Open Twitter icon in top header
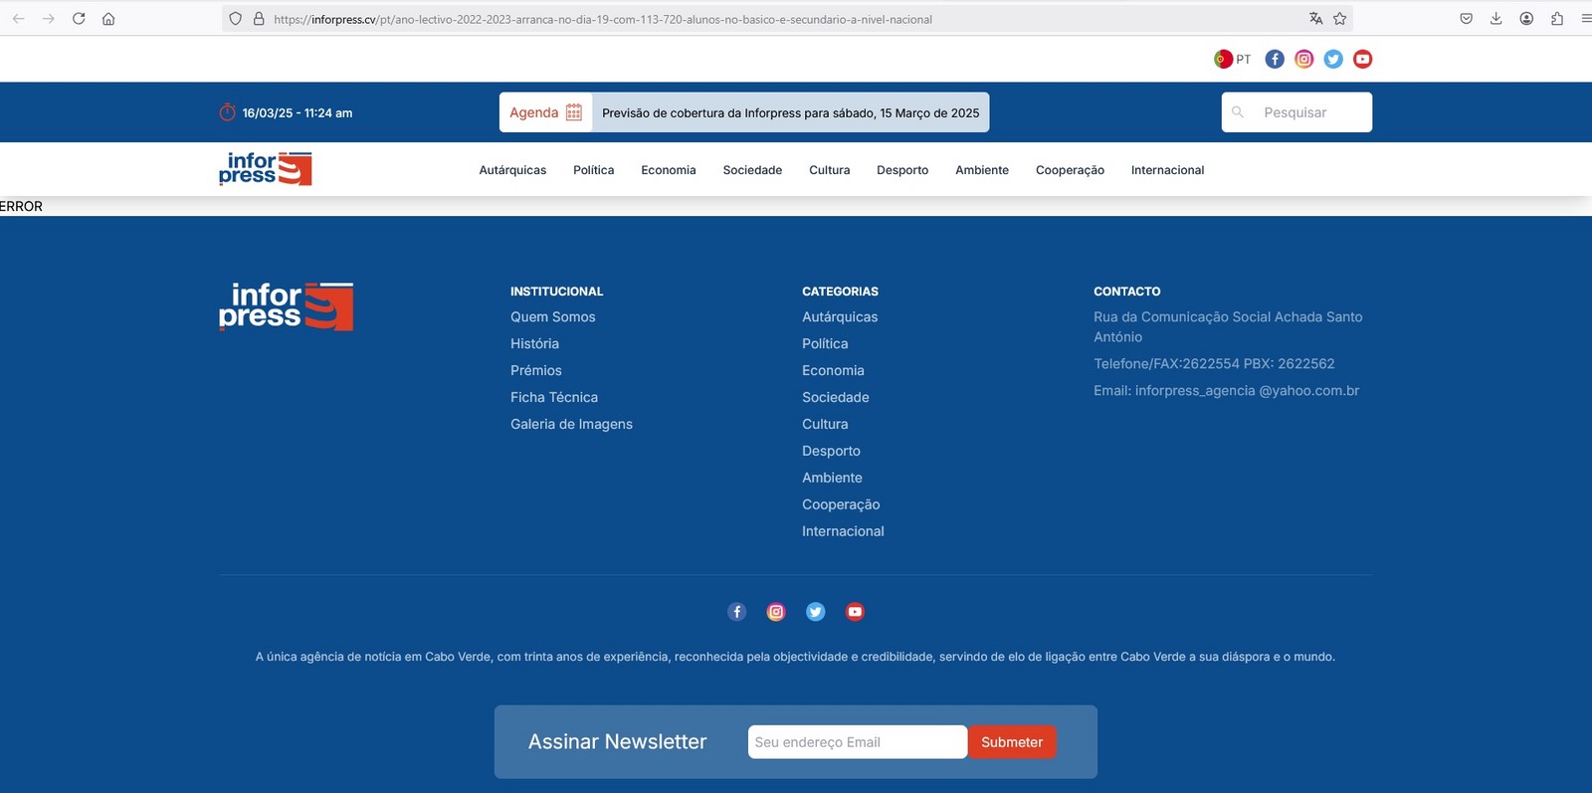The image size is (1592, 793). [x=1333, y=59]
